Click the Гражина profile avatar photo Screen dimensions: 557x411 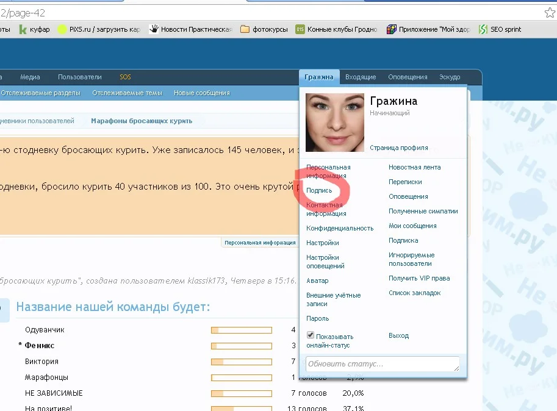click(x=334, y=123)
